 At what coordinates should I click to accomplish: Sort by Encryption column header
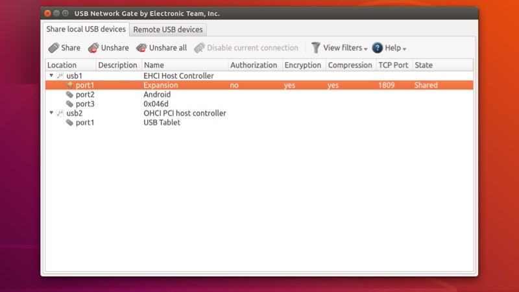(x=304, y=65)
